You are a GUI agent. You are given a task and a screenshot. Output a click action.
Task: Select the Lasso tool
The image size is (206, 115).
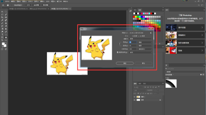[2, 15]
